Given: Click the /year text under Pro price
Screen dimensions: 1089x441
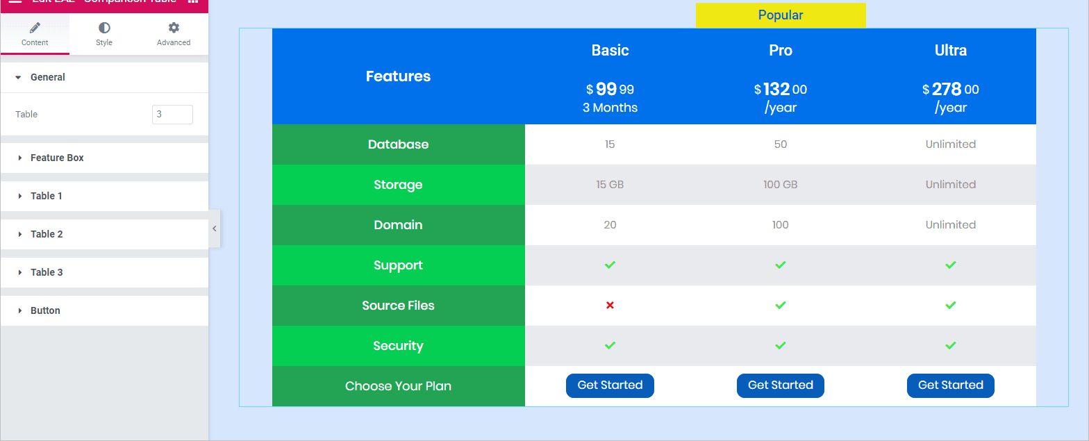Looking at the screenshot, I should tap(781, 108).
